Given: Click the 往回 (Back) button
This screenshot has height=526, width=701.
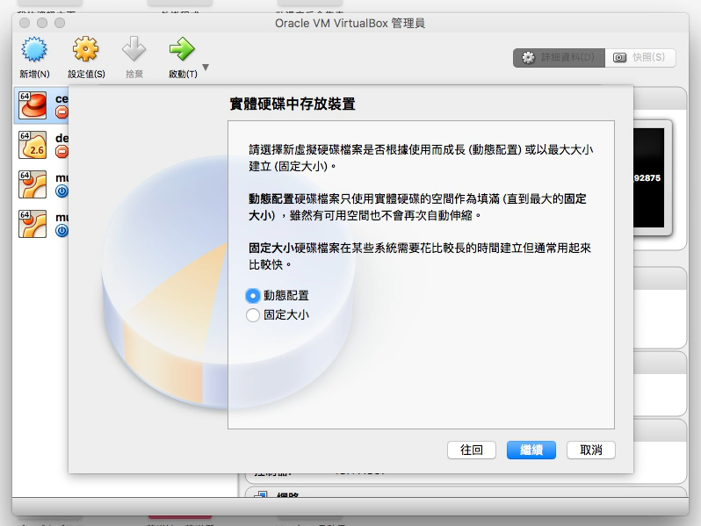Looking at the screenshot, I should (472, 450).
